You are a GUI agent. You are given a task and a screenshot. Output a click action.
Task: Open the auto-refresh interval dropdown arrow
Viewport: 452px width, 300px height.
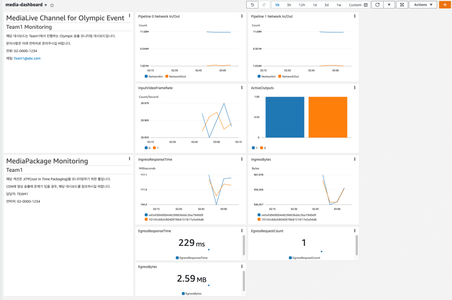(389, 4)
